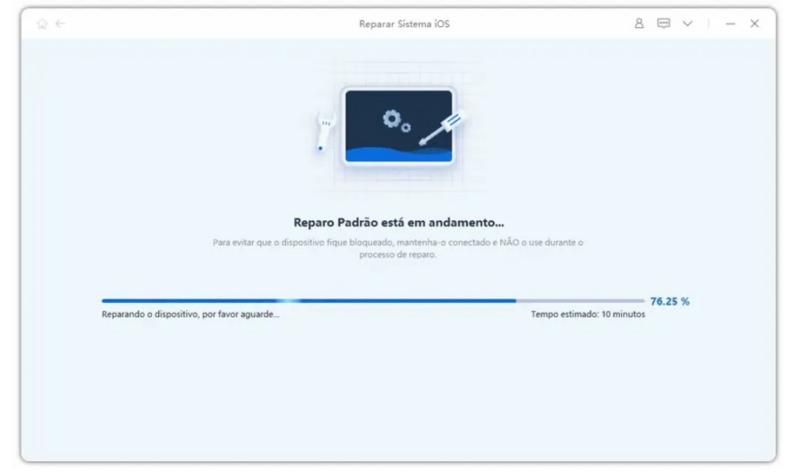The width and height of the screenshot is (795, 473).
Task: Expand the title bar dropdown chevron
Action: click(688, 24)
